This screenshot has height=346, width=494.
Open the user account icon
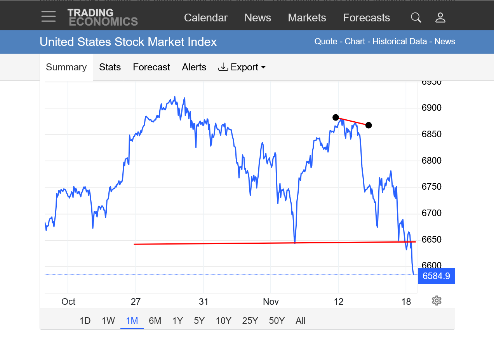[440, 17]
